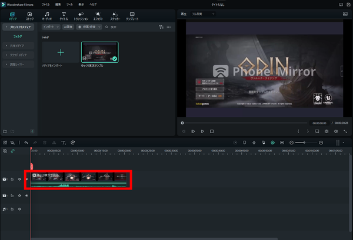Click the preview scrubber handle

tap(182, 123)
